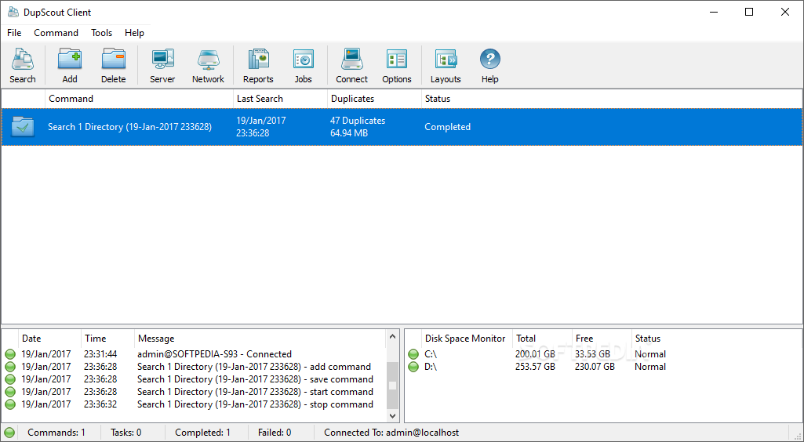Open the Jobs toolbar icon

[x=303, y=59]
